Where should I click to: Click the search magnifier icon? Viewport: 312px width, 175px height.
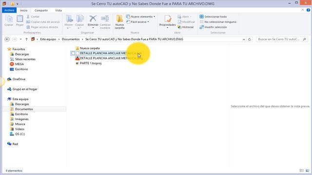pos(304,39)
